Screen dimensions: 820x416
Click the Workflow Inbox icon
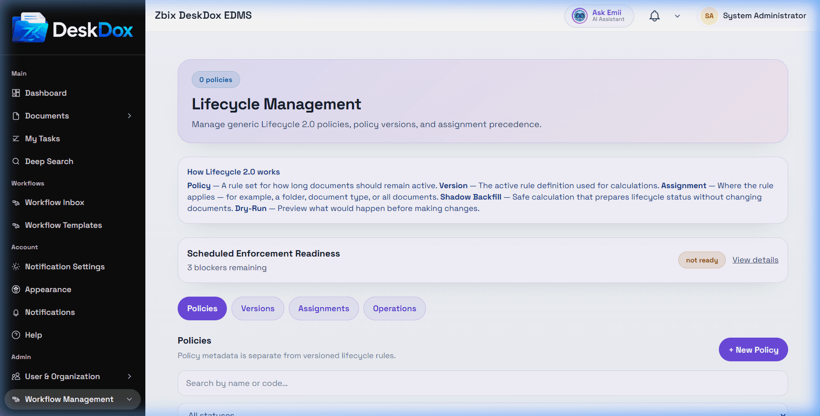click(x=16, y=202)
